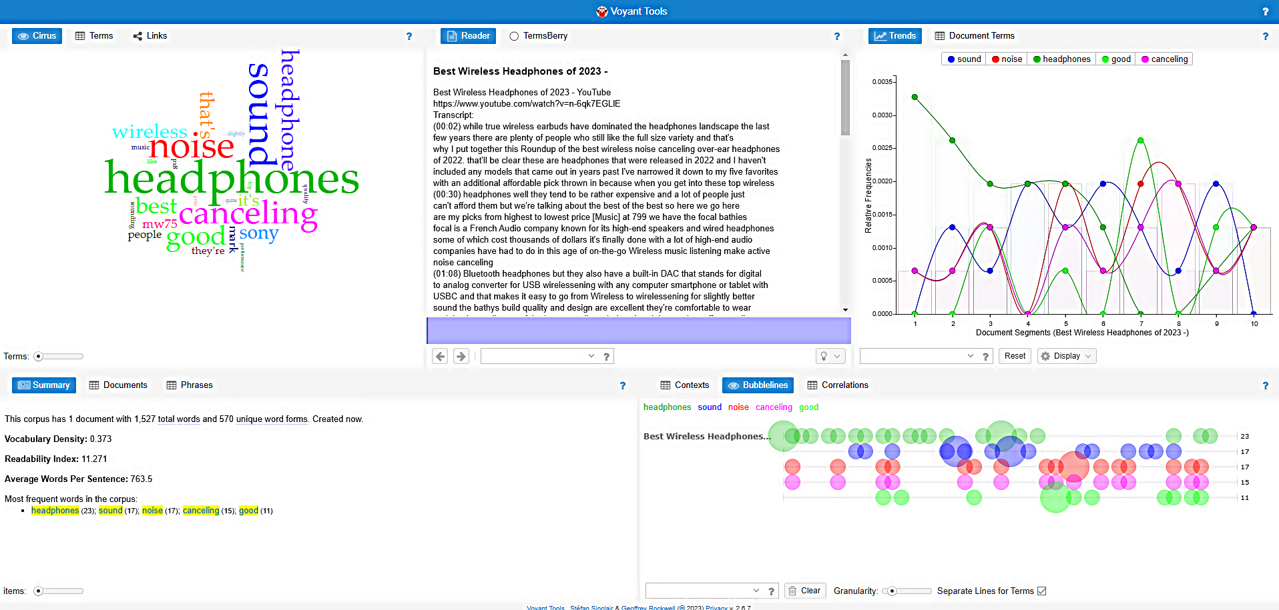Open Bubblelines panel help question mark
This screenshot has width=1279, height=610.
click(1265, 385)
